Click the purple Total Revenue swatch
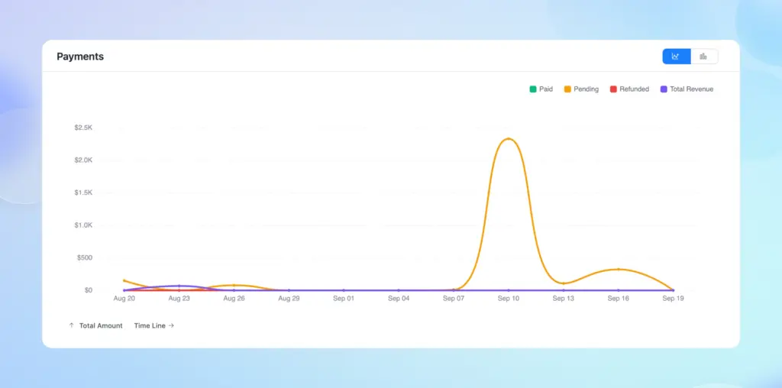 pyautogui.click(x=664, y=89)
